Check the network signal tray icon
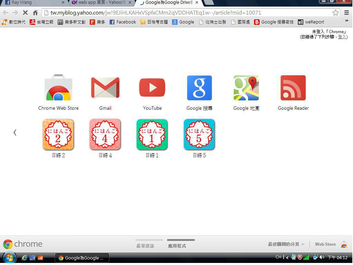This screenshot has width=353, height=265. 306,257
